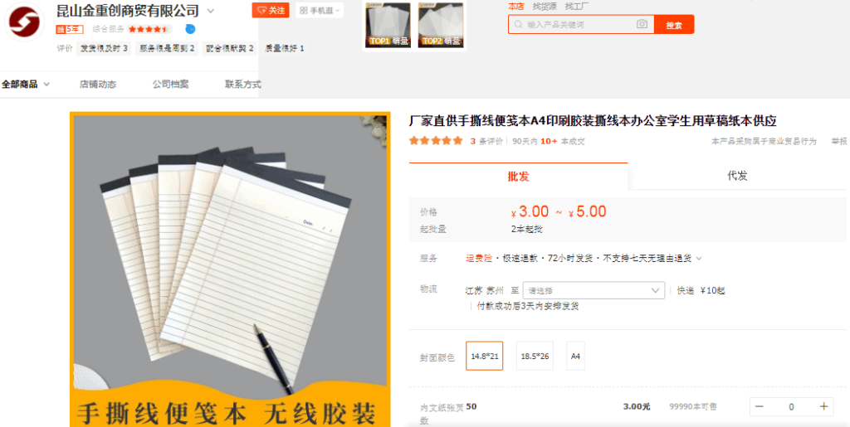Switch to the 代发 tab
Image resolution: width=850 pixels, height=427 pixels.
point(737,176)
